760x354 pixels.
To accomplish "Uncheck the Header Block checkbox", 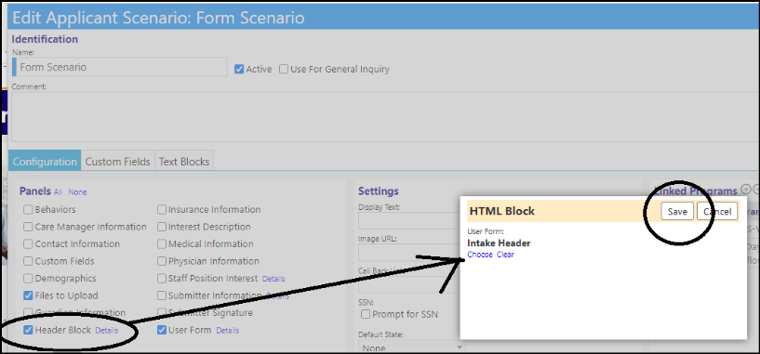I will point(28,330).
